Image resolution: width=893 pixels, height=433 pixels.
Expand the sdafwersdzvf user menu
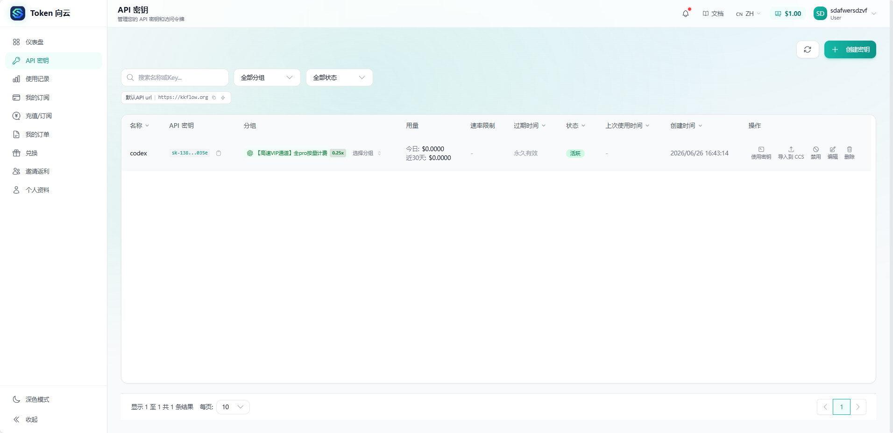[x=874, y=14]
